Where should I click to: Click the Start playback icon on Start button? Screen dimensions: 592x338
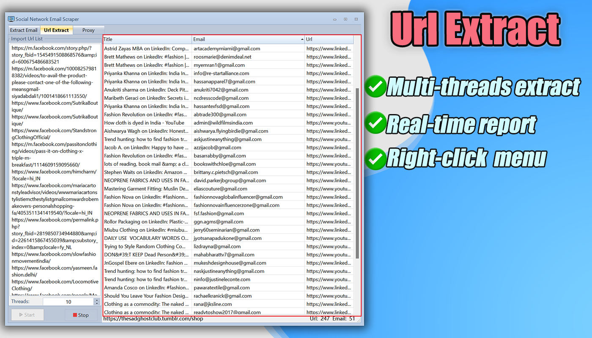20,314
